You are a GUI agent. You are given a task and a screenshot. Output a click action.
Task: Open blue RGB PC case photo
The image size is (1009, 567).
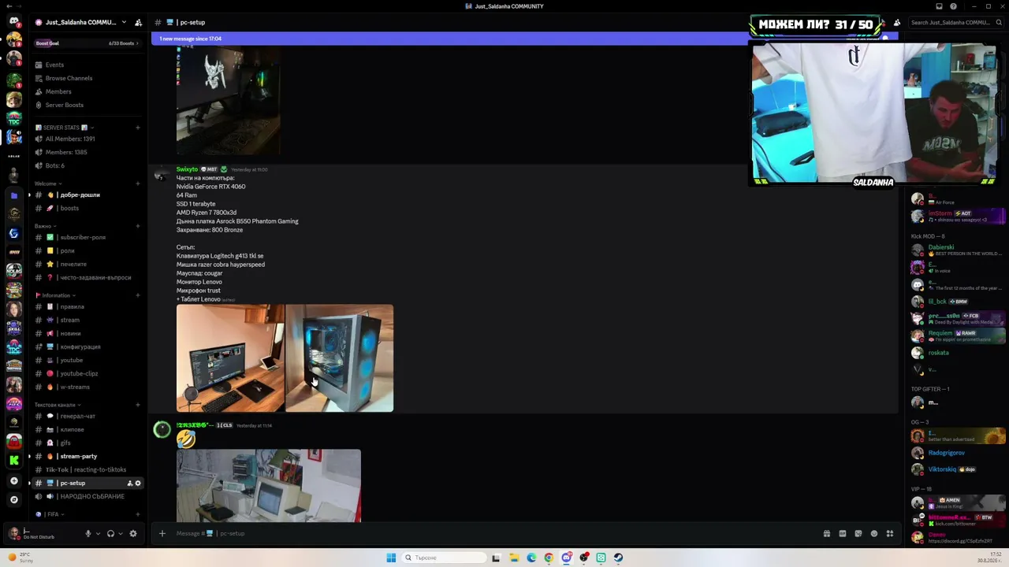pyautogui.click(x=339, y=358)
